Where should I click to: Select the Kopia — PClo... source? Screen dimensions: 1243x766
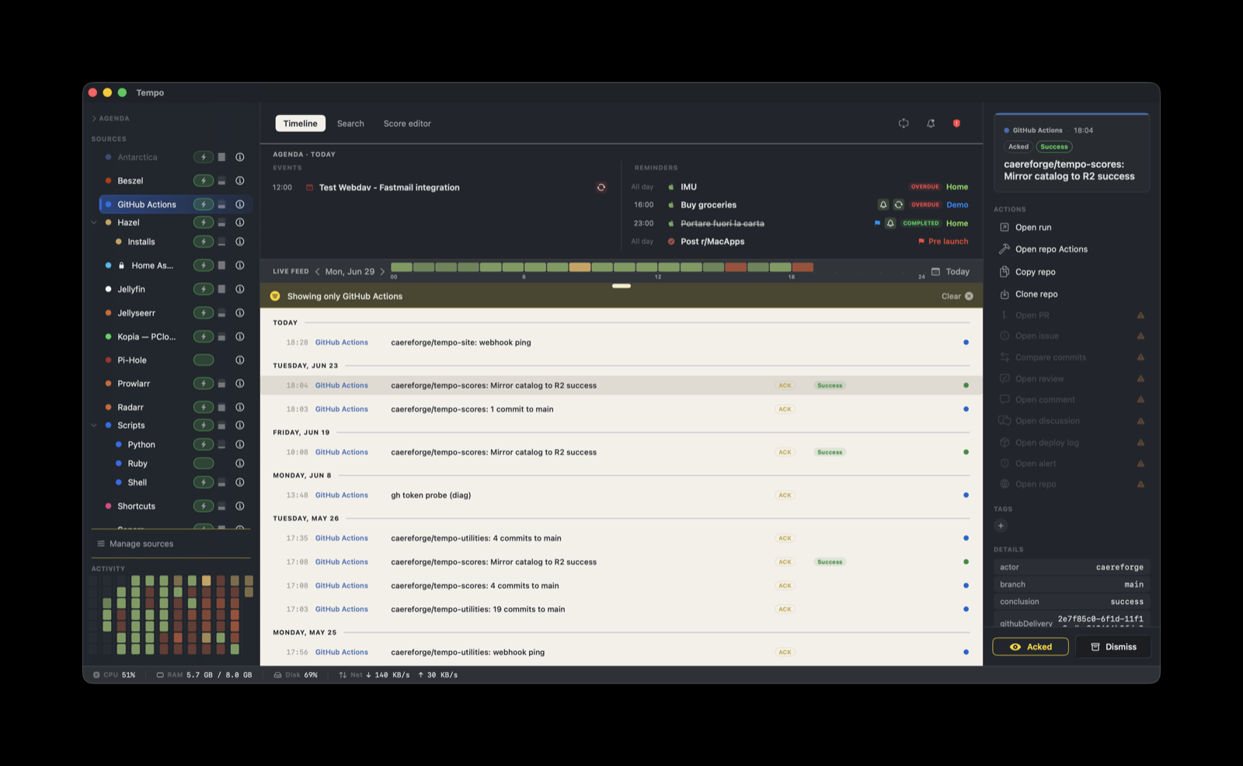tap(147, 336)
